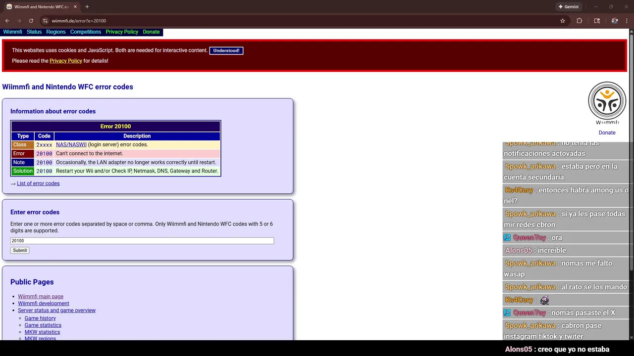Screen dimensions: 634x356
Task: Click the Description column header
Action: click(x=137, y=136)
